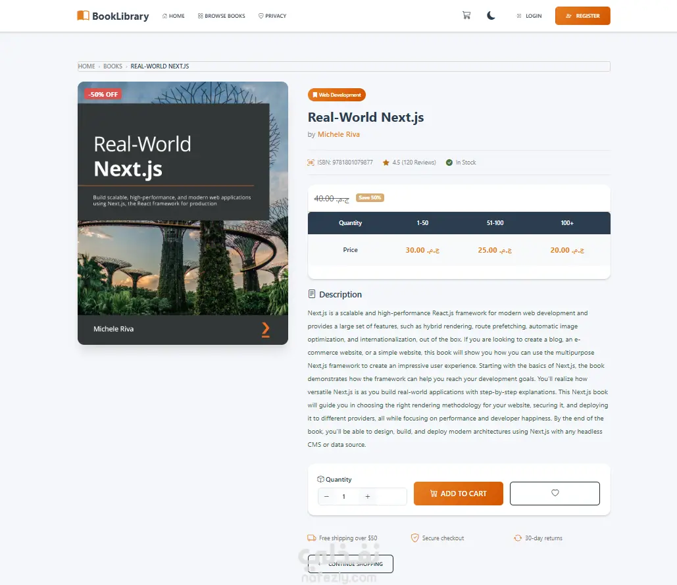Click the 25.00 price cell
The image size is (677, 585).
click(x=495, y=250)
